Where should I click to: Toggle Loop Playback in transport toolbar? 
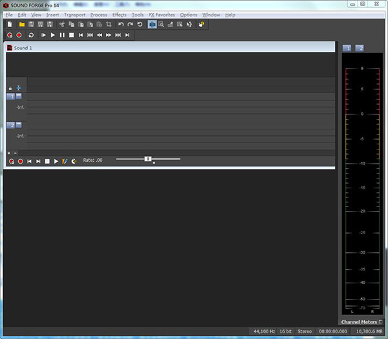click(31, 35)
